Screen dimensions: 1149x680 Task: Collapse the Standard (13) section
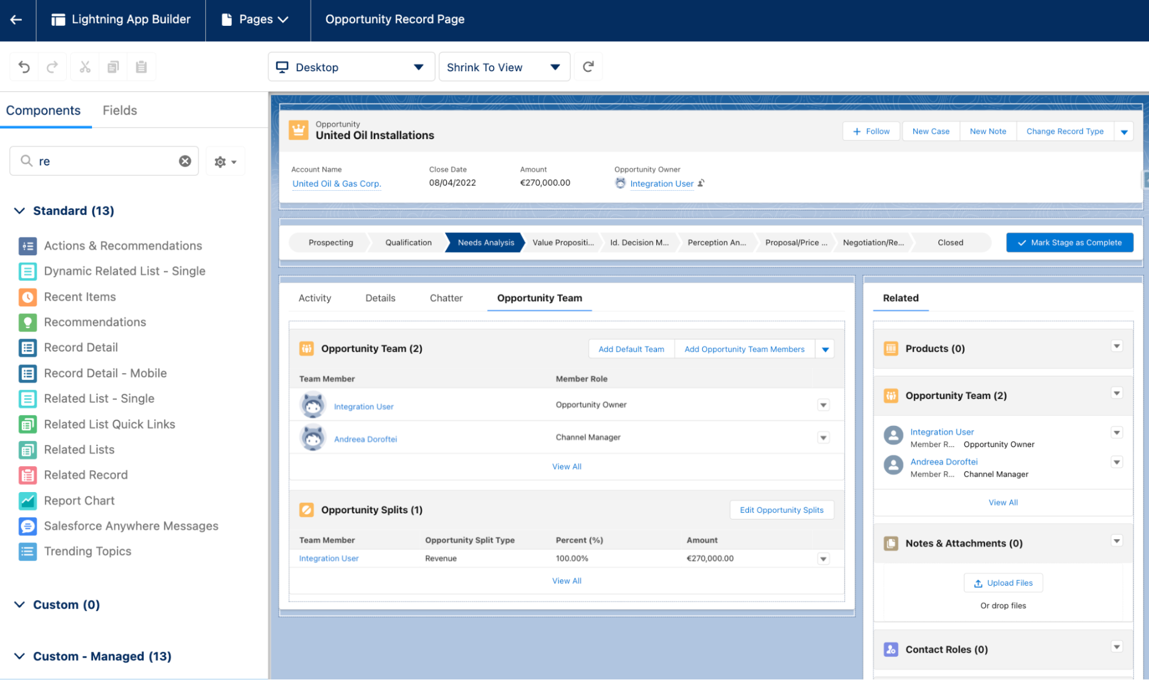[x=20, y=211]
